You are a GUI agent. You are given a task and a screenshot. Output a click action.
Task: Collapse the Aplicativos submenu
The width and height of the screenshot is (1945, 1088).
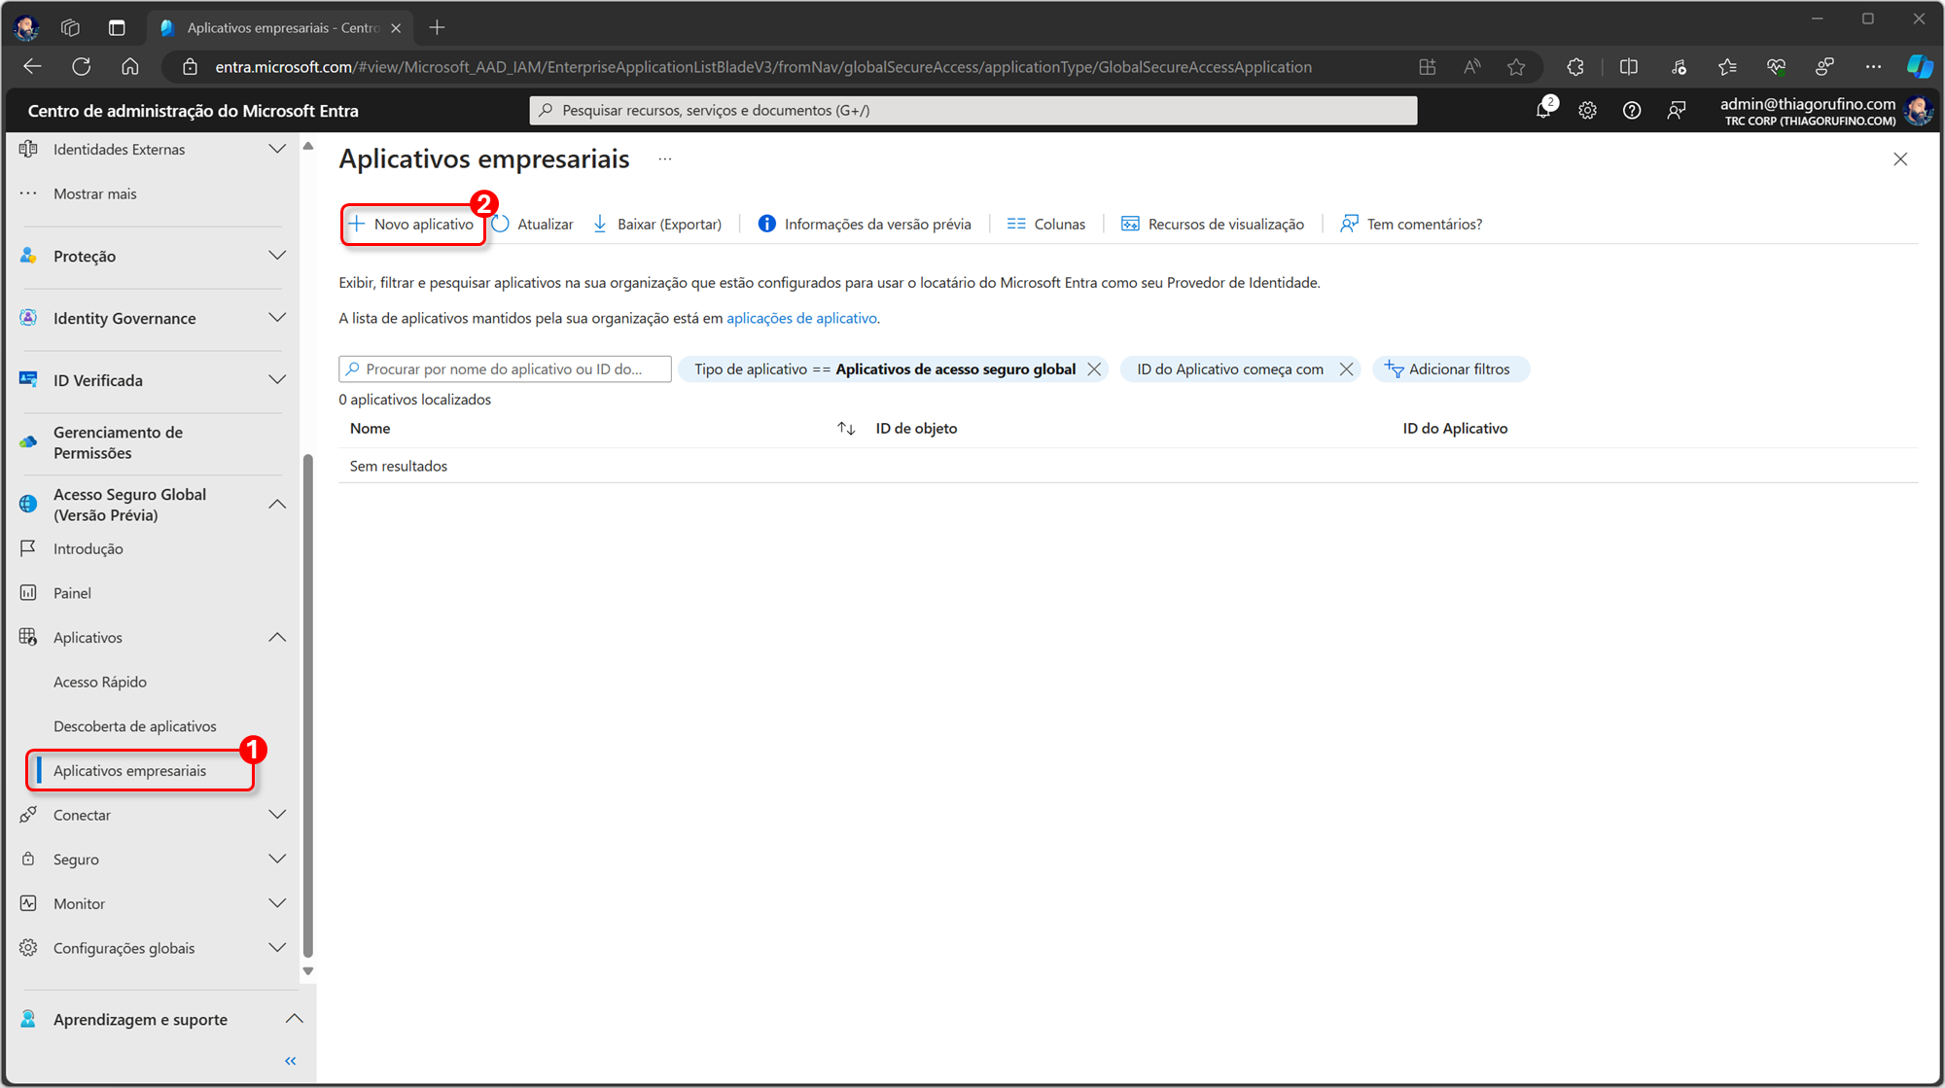[277, 637]
